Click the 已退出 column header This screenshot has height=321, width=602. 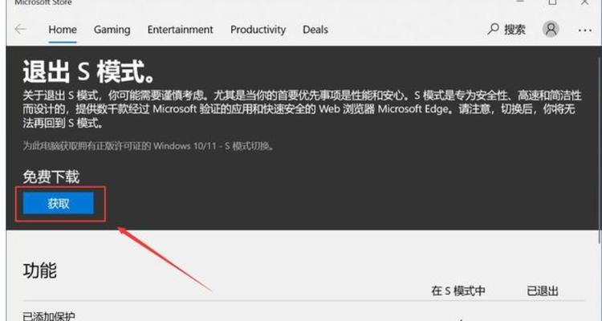(543, 291)
